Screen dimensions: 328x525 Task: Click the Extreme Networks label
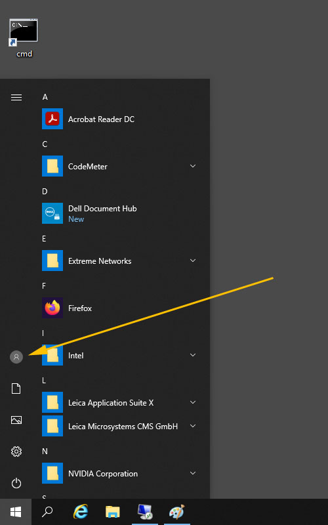(100, 261)
